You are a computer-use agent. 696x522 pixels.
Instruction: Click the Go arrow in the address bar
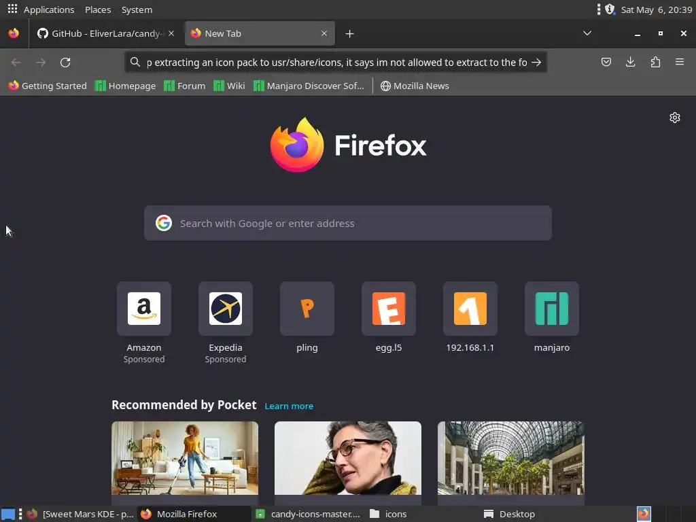pyautogui.click(x=537, y=62)
